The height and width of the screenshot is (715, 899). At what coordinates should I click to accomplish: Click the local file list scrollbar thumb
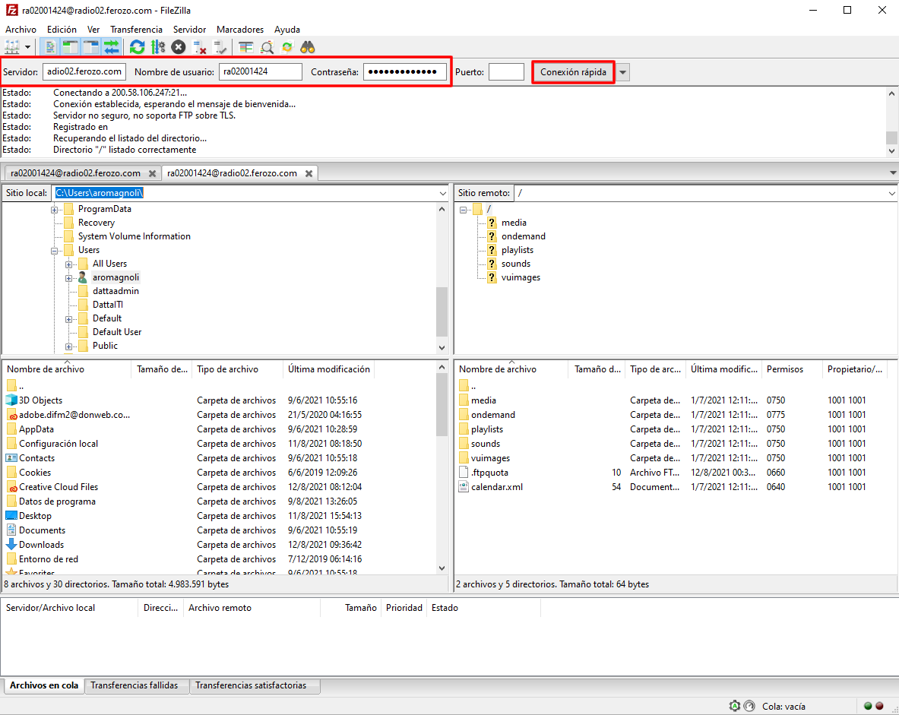pos(442,404)
